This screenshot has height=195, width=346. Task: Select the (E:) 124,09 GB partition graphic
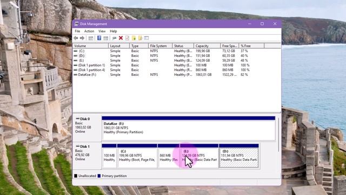coord(199,156)
